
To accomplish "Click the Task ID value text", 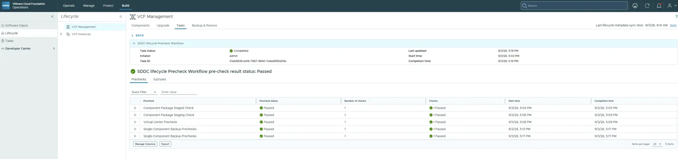I will [x=258, y=61].
